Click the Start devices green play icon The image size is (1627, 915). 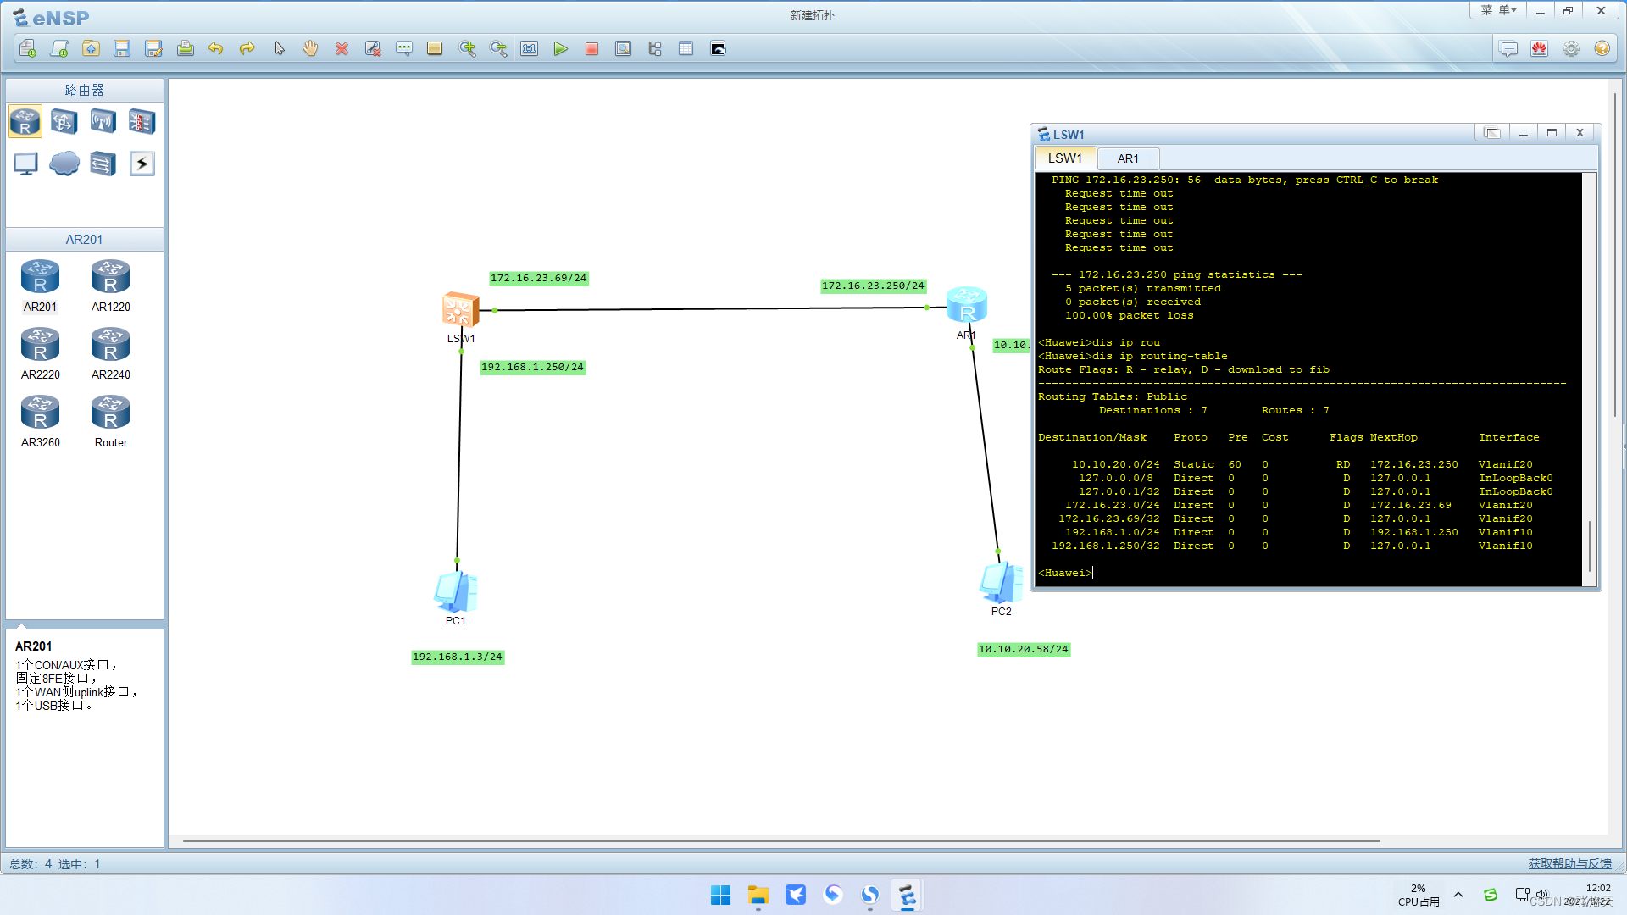560,49
